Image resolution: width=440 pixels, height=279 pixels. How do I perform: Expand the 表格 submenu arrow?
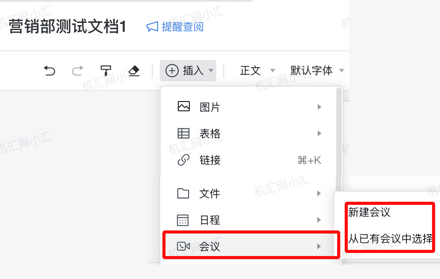click(319, 133)
